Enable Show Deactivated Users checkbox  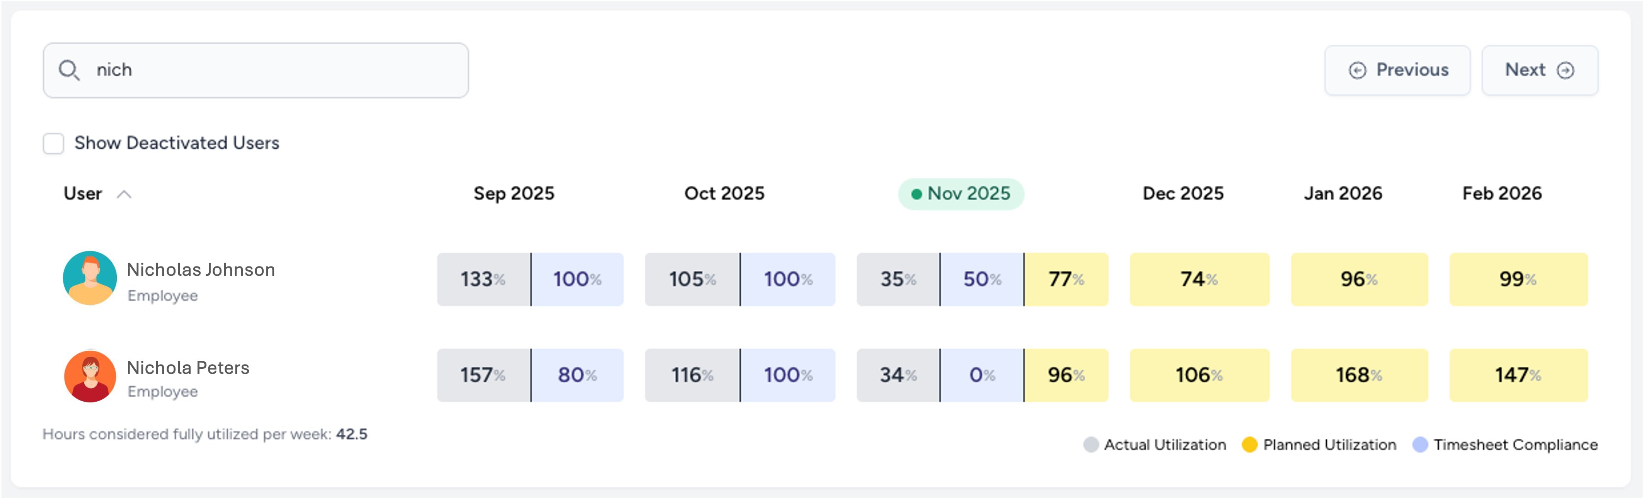(54, 143)
